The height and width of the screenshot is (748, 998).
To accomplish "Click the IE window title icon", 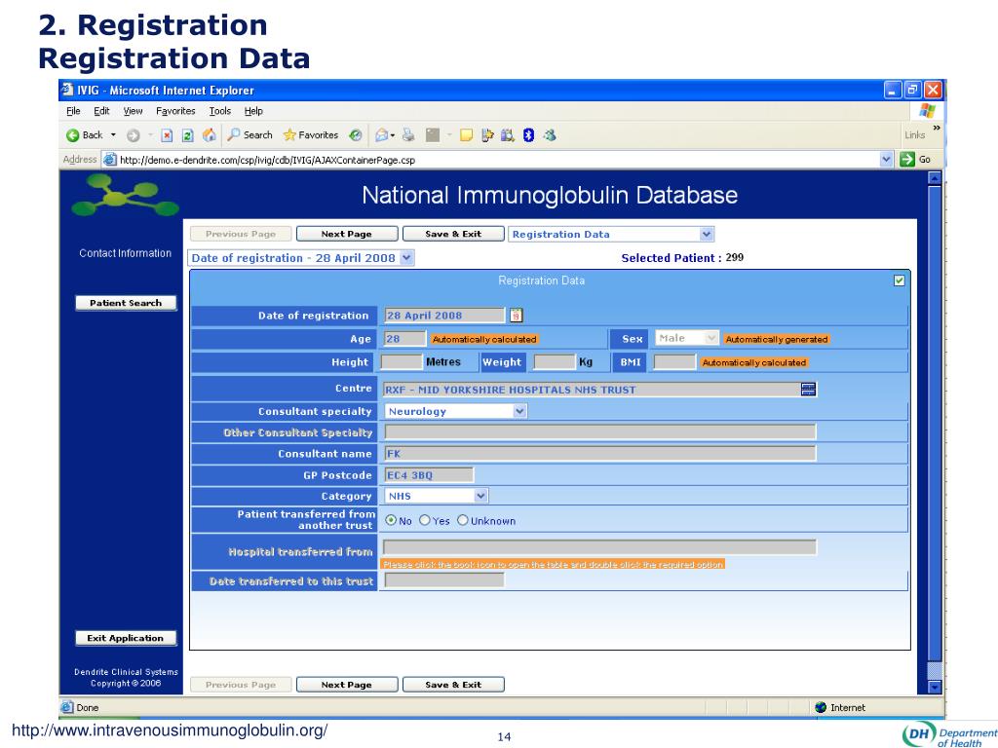I will click(x=67, y=90).
